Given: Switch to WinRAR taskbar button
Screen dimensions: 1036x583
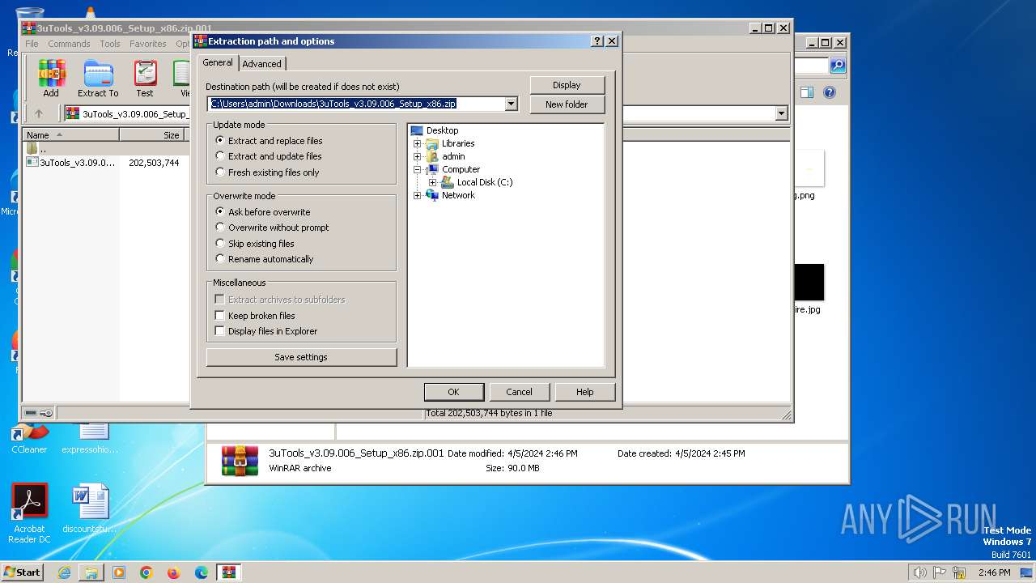Looking at the screenshot, I should click(x=228, y=572).
